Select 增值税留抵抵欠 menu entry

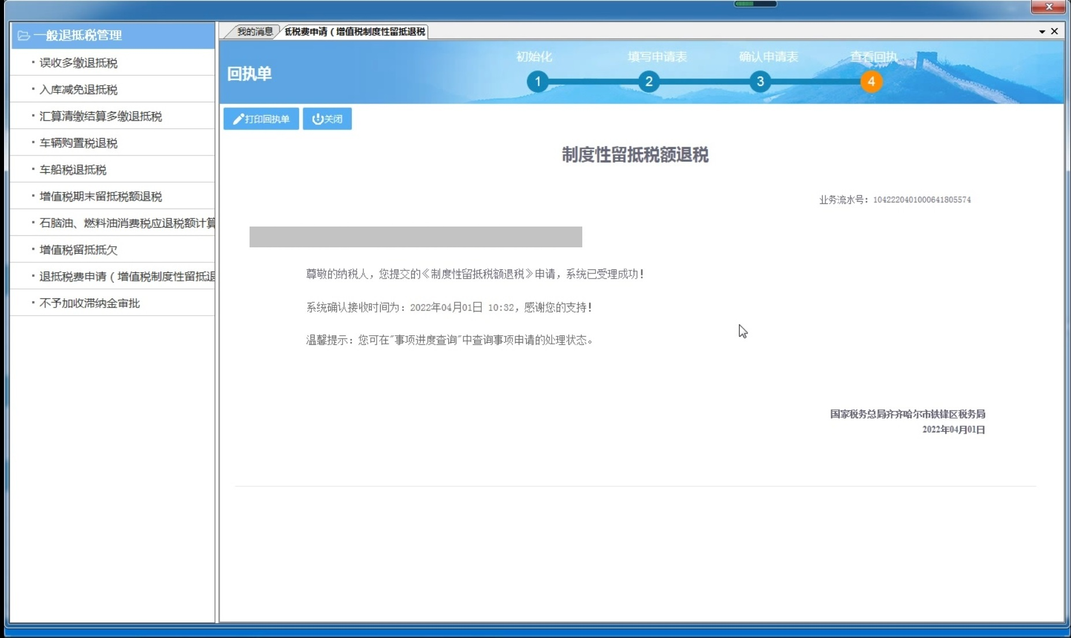(x=79, y=250)
